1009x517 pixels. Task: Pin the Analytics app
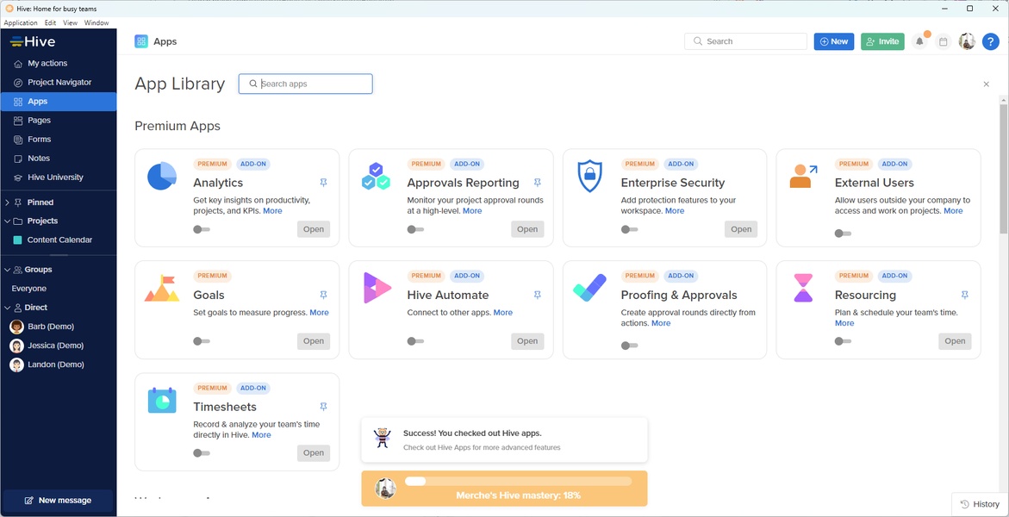coord(323,183)
